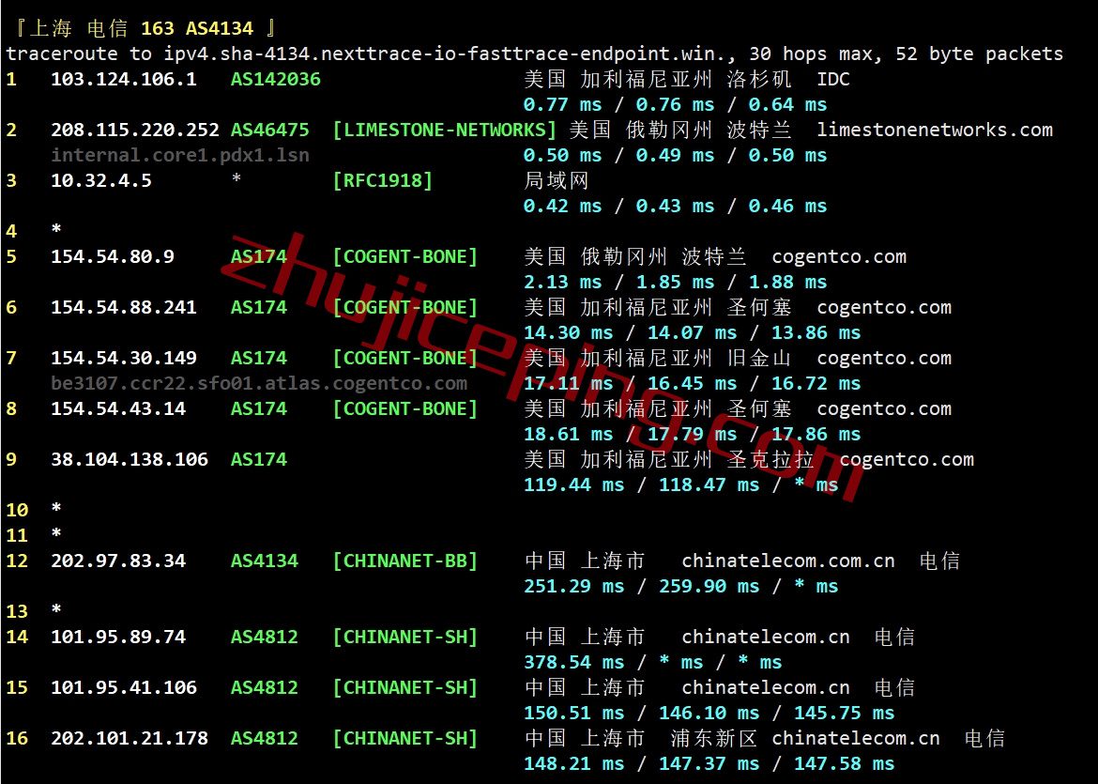Image resolution: width=1098 pixels, height=784 pixels.
Task: Click hop number 10
Action: point(17,509)
